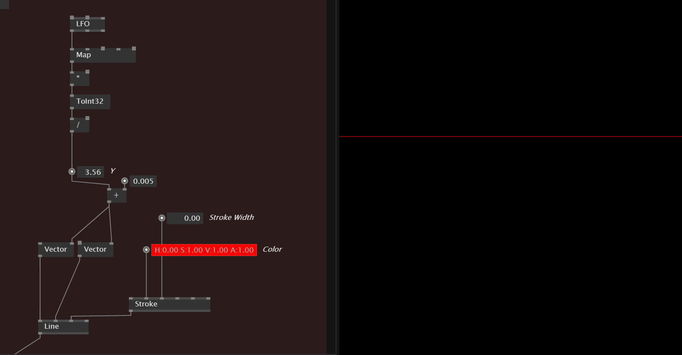The height and width of the screenshot is (355, 682).
Task: Click the Stroke Width value field
Action: click(185, 218)
